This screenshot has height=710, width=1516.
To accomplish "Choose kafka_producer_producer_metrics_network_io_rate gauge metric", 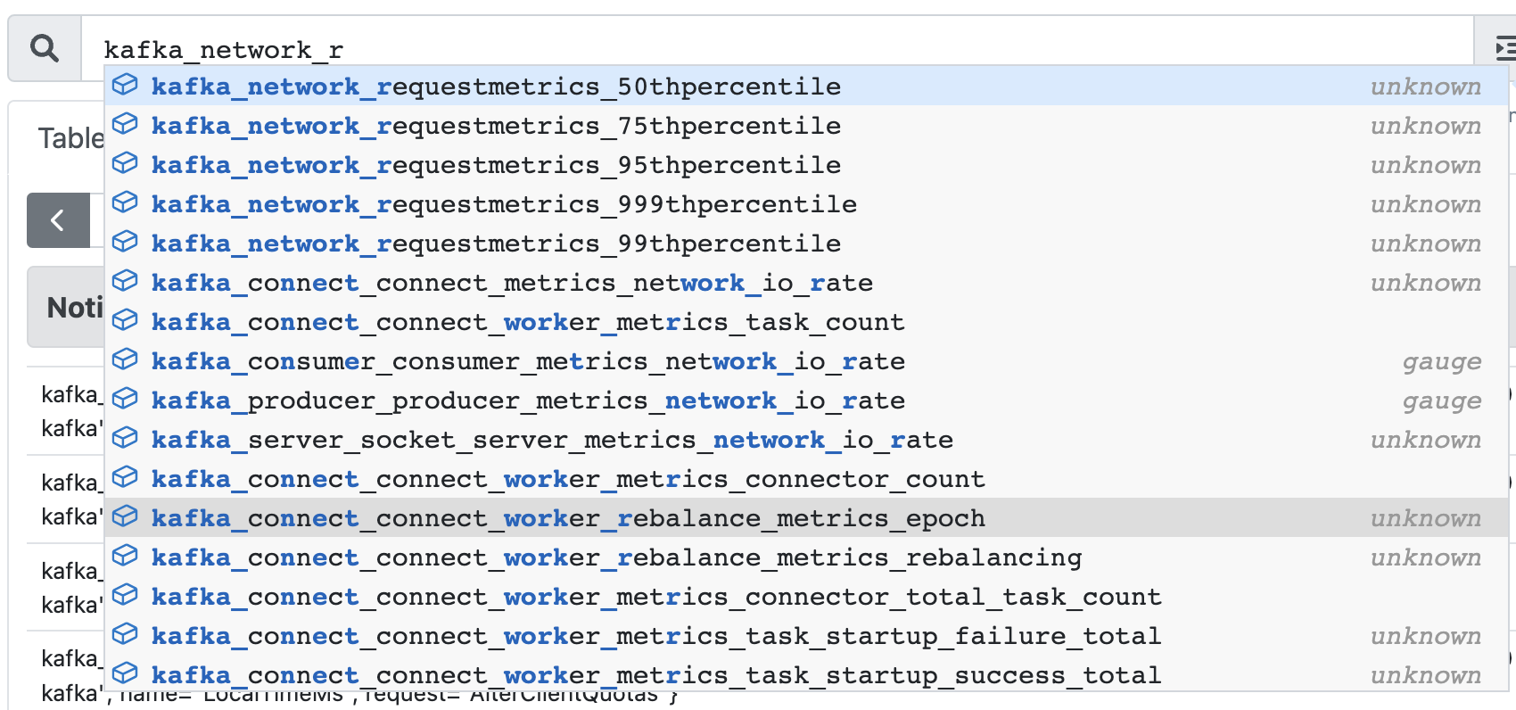I will coord(806,400).
